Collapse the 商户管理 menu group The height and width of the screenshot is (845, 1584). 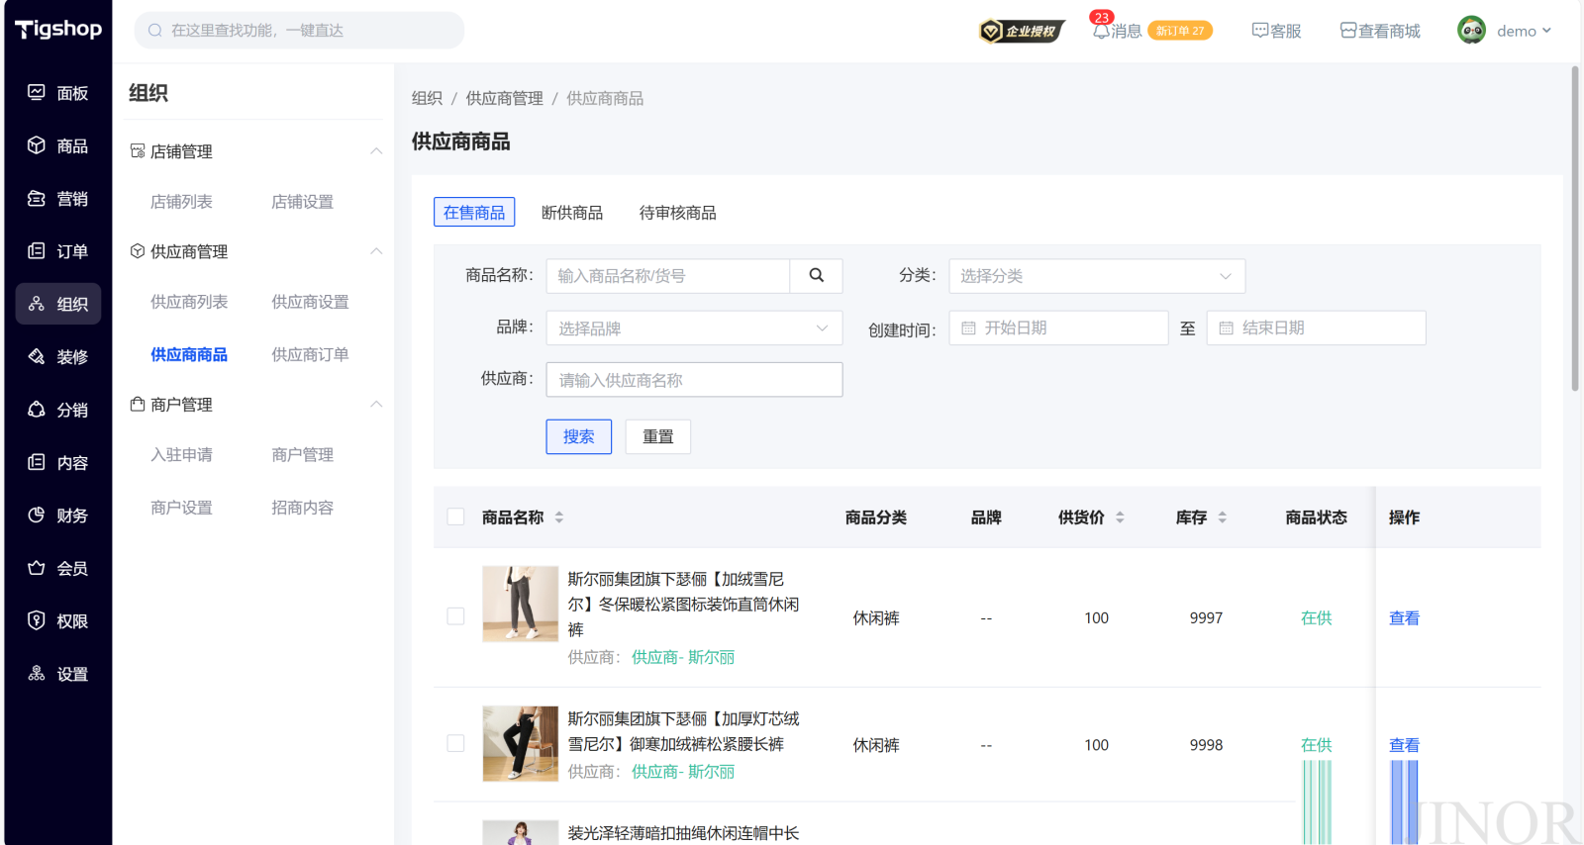376,405
